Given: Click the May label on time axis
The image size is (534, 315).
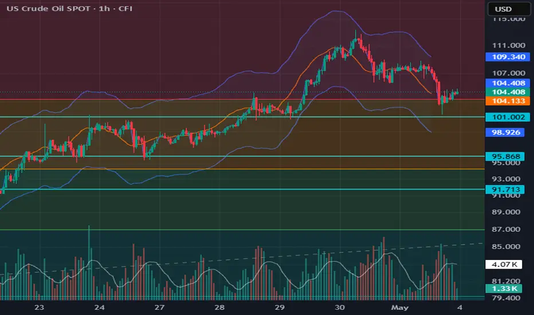Looking at the screenshot, I should click(x=400, y=308).
